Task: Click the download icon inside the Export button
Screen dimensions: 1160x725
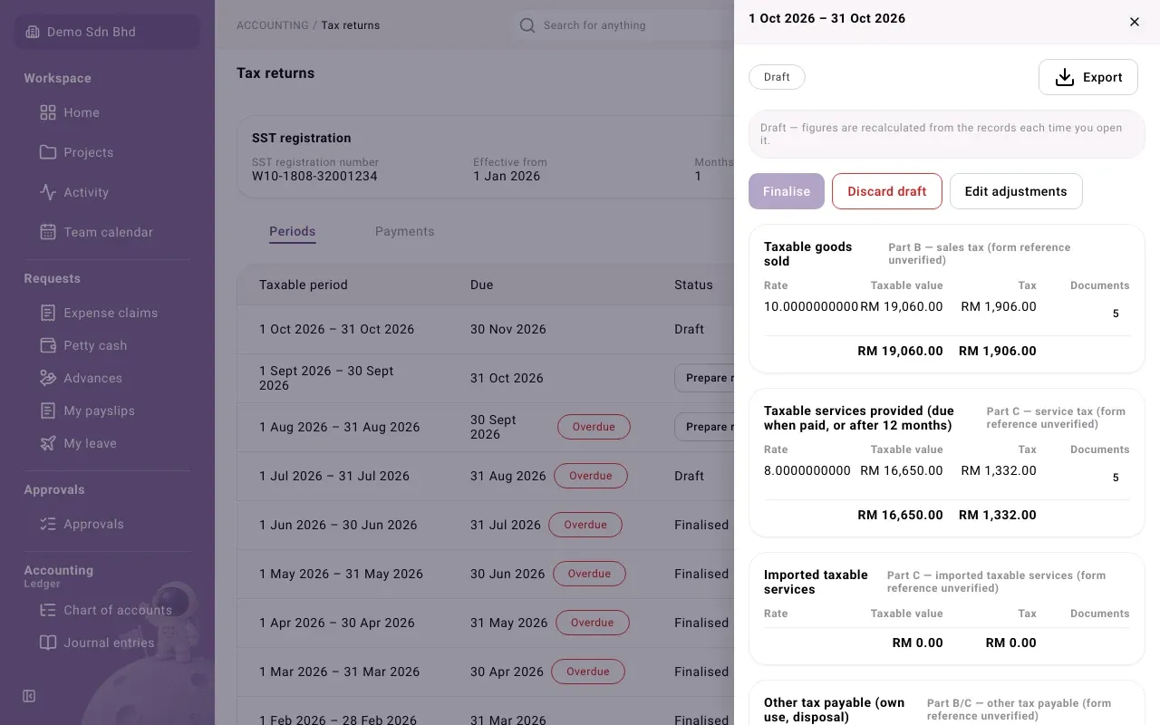Action: (x=1065, y=77)
